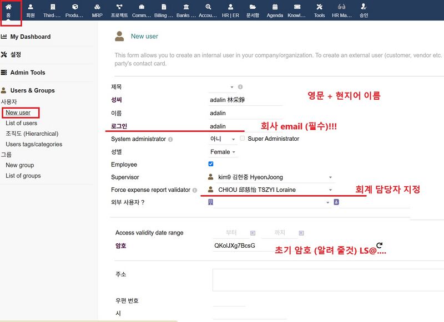Click the Knowledge base headset icon

pos(296,8)
